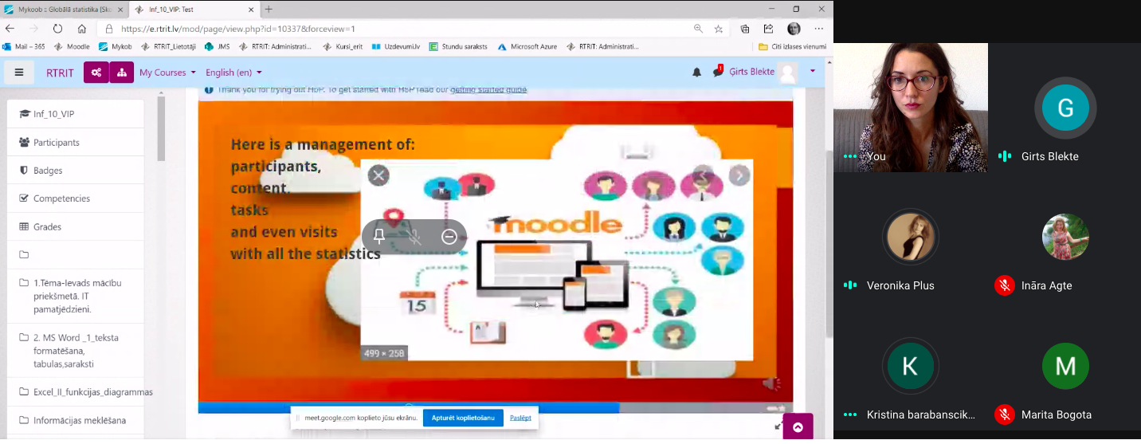Screen dimensions: 1141x444
Task: Open the Uzdevumi.lv bookmark
Action: (x=396, y=46)
